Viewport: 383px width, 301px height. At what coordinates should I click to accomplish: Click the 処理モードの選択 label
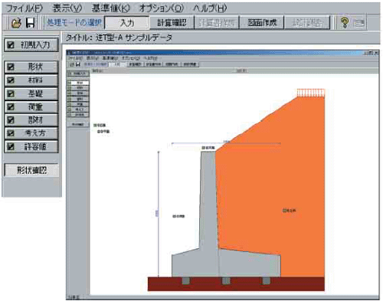(x=74, y=23)
